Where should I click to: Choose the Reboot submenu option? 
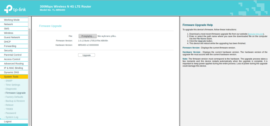(9, 105)
